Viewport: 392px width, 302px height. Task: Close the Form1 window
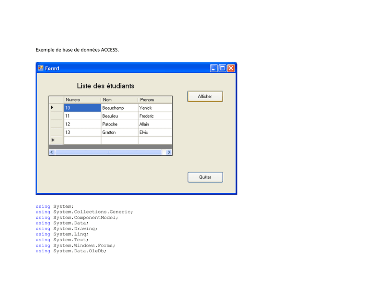coord(231,68)
